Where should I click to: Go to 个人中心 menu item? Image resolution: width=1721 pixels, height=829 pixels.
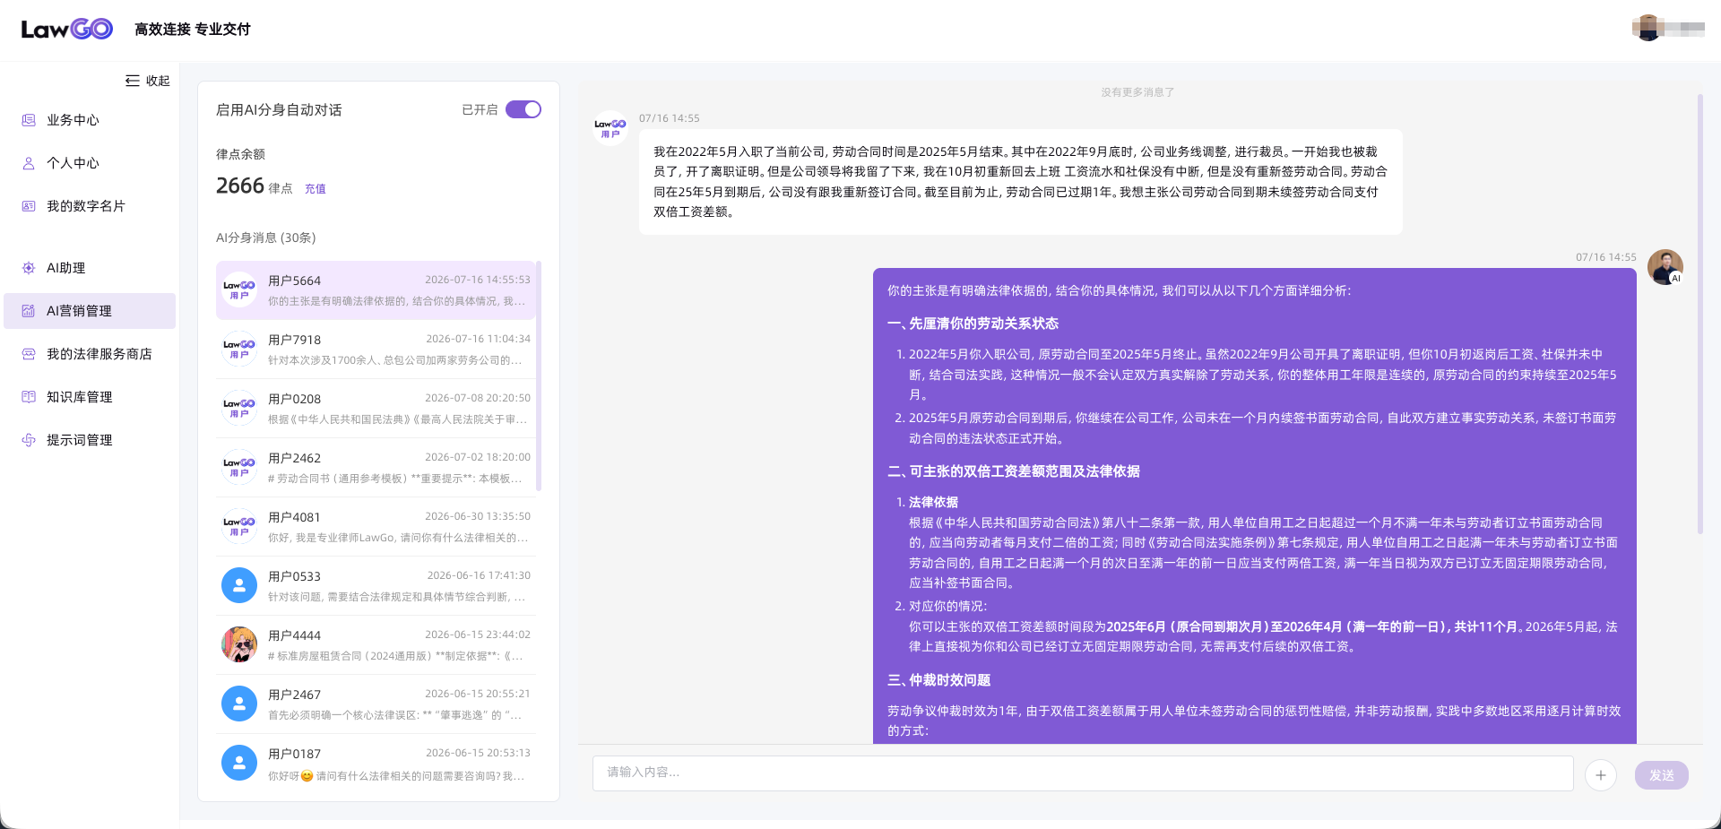tap(90, 163)
